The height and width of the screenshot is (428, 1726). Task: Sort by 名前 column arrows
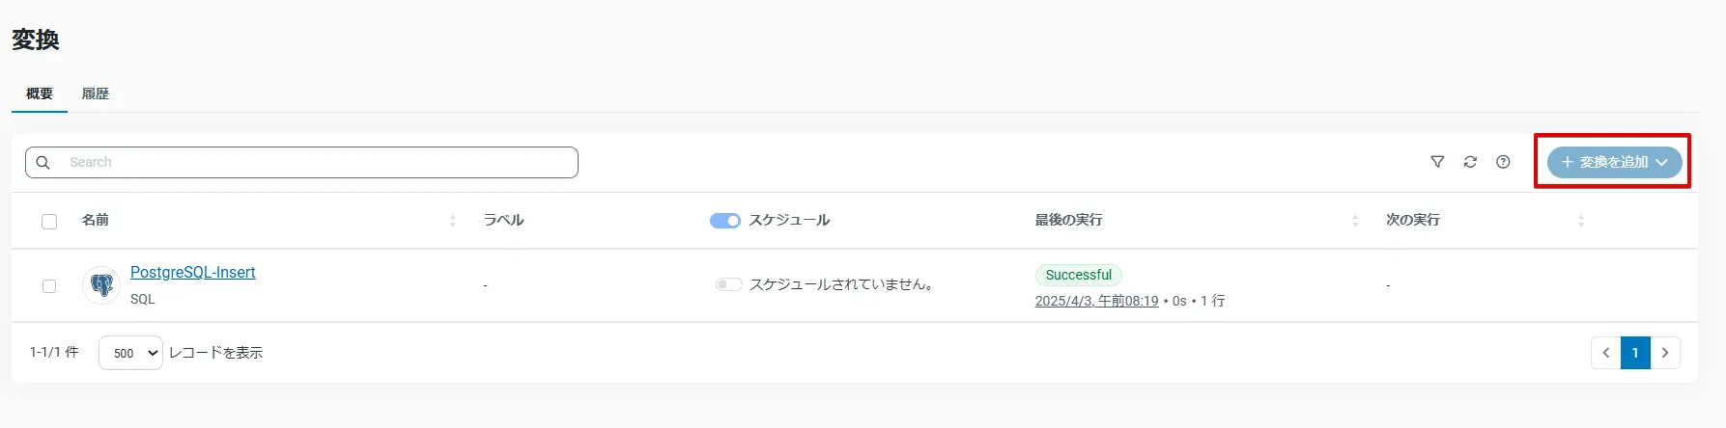click(452, 221)
